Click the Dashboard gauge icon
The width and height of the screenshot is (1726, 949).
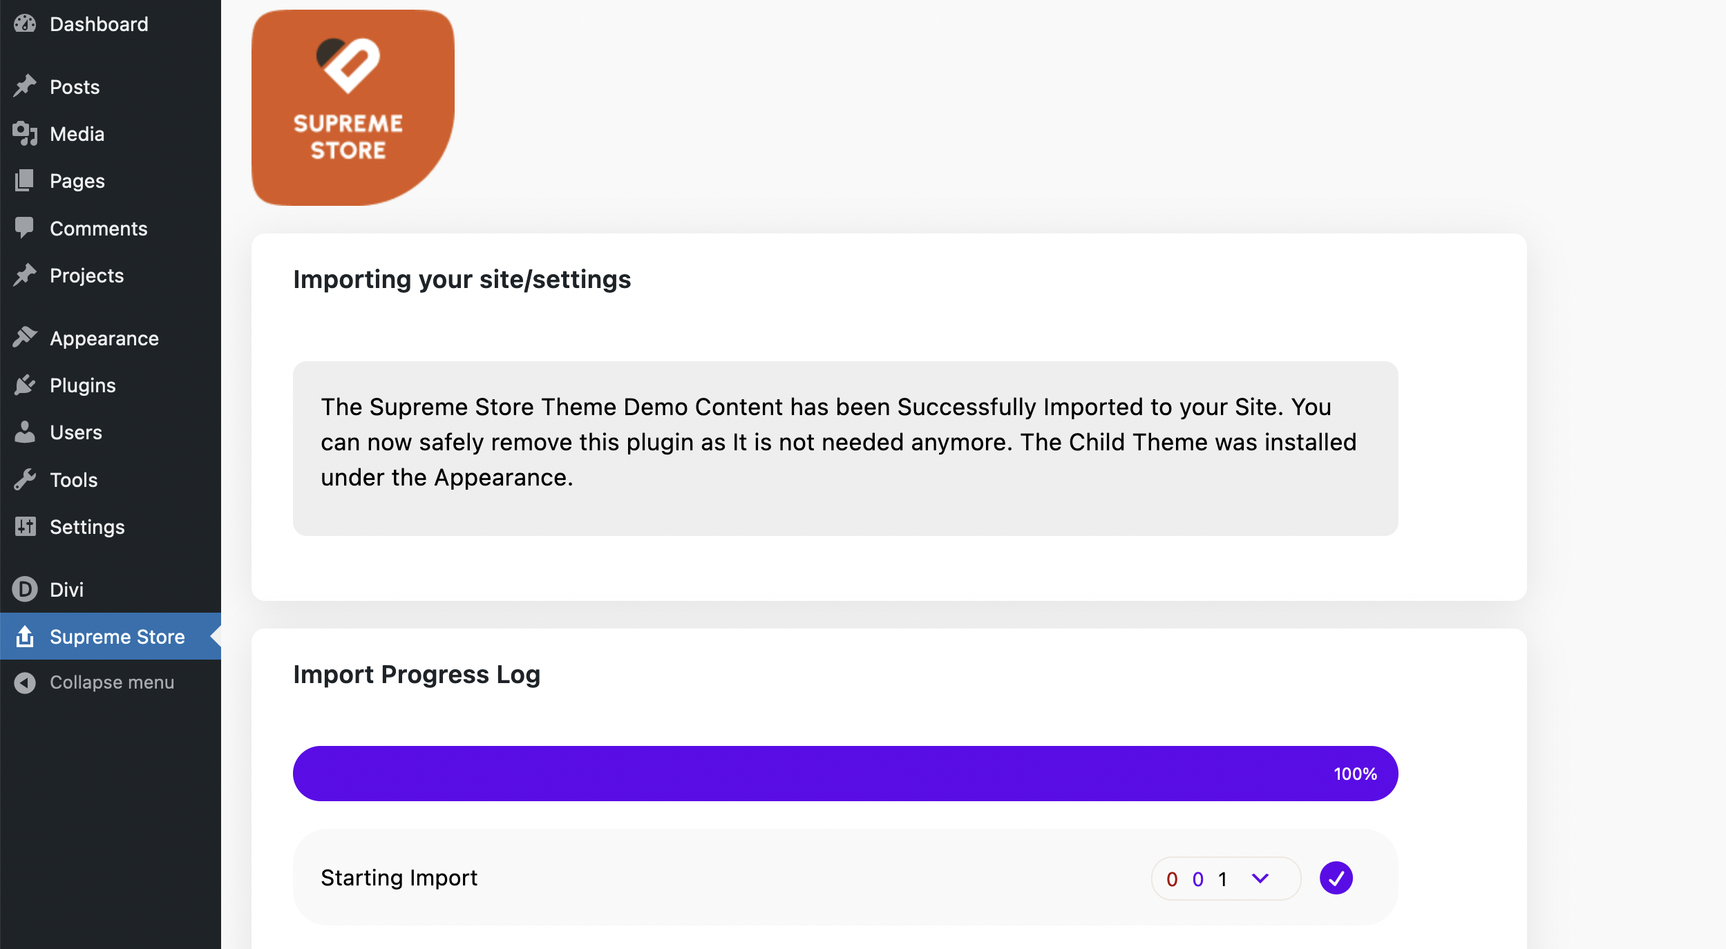click(x=25, y=24)
